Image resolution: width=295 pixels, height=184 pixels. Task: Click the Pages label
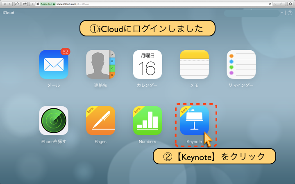point(100,141)
